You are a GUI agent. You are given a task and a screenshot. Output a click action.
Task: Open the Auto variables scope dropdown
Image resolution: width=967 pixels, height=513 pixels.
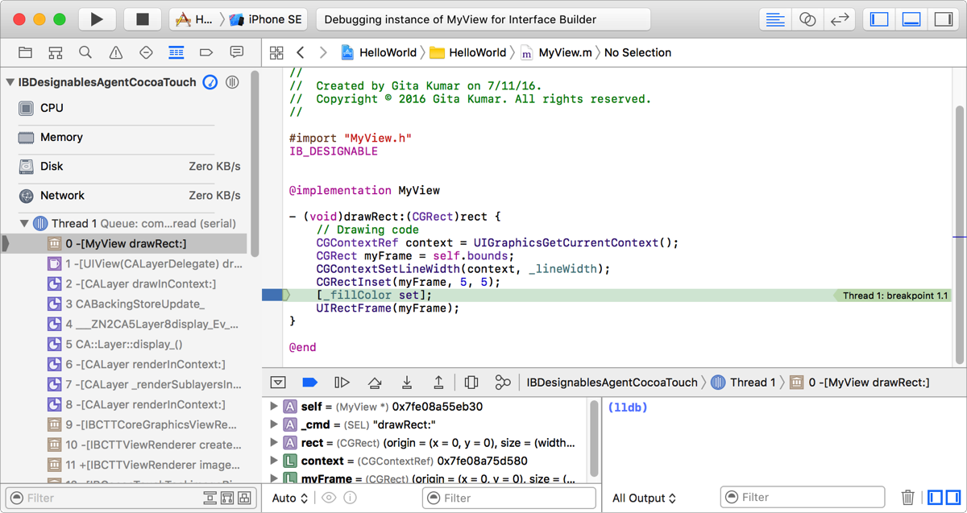(289, 498)
